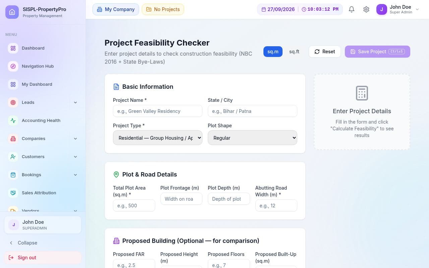Open the Plot Shape dropdown
Image resolution: width=429 pixels, height=268 pixels.
coord(252,138)
